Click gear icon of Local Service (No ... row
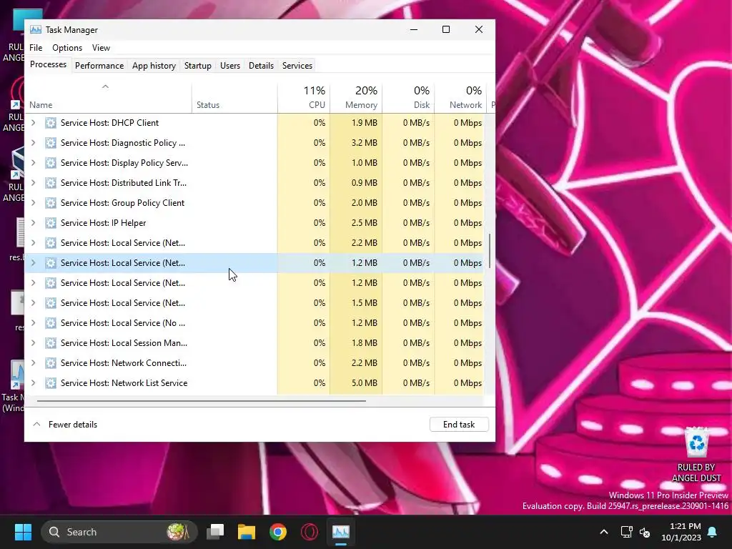This screenshot has width=732, height=549. click(51, 323)
